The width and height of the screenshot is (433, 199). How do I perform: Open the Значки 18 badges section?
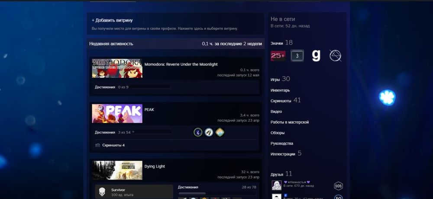click(x=281, y=43)
